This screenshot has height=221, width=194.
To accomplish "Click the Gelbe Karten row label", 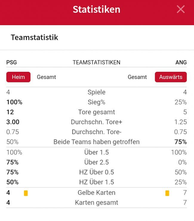I will tap(96, 193).
